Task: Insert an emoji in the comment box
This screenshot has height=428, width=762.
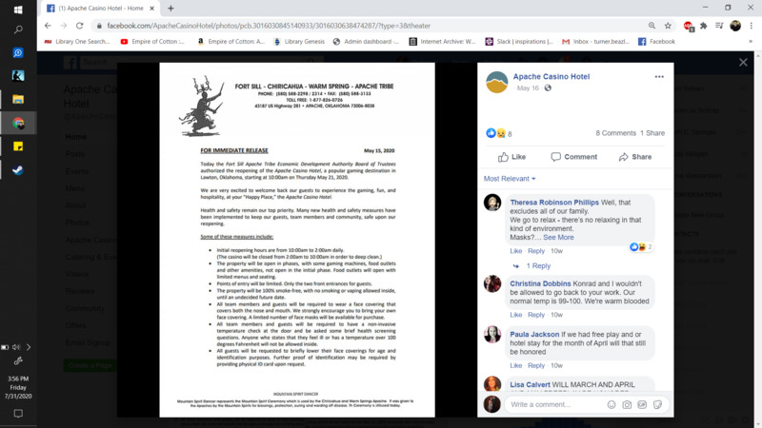Action: (x=612, y=405)
